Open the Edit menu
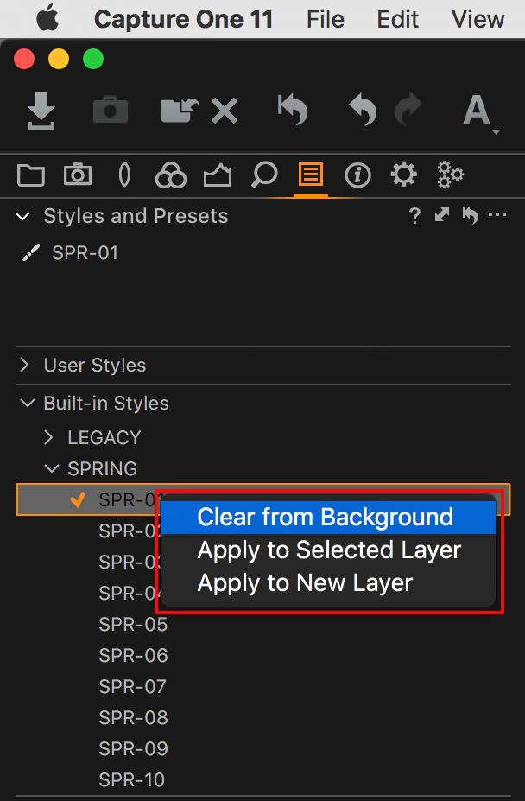The image size is (525, 801). [398, 19]
